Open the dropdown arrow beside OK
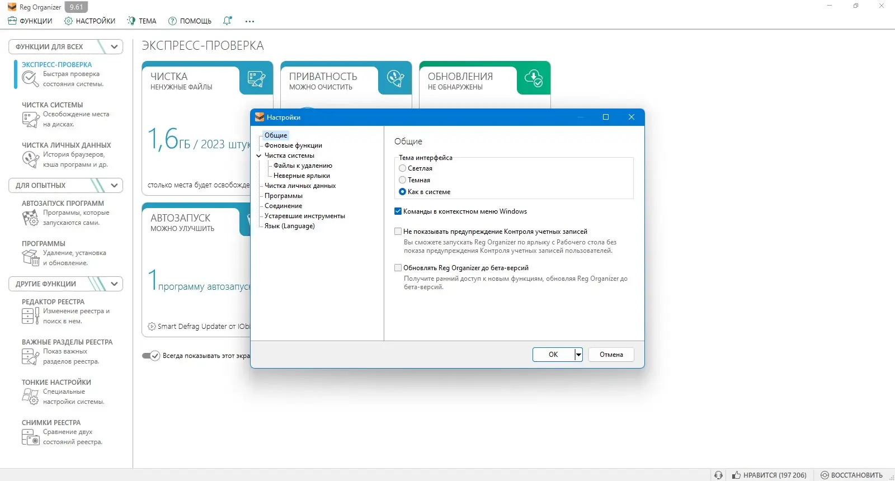Viewport: 895px width, 481px height. click(578, 355)
